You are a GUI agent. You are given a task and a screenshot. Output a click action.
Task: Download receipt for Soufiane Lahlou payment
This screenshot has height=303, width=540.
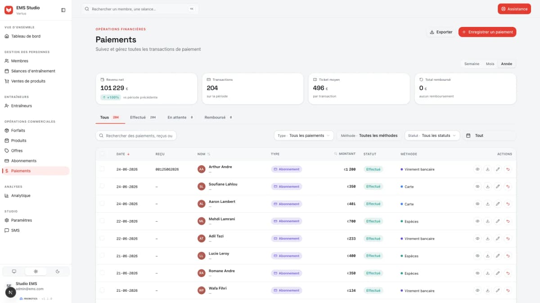coord(487,186)
